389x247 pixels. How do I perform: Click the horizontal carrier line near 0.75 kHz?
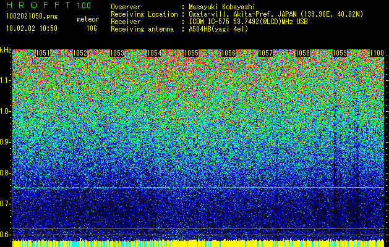199,188
